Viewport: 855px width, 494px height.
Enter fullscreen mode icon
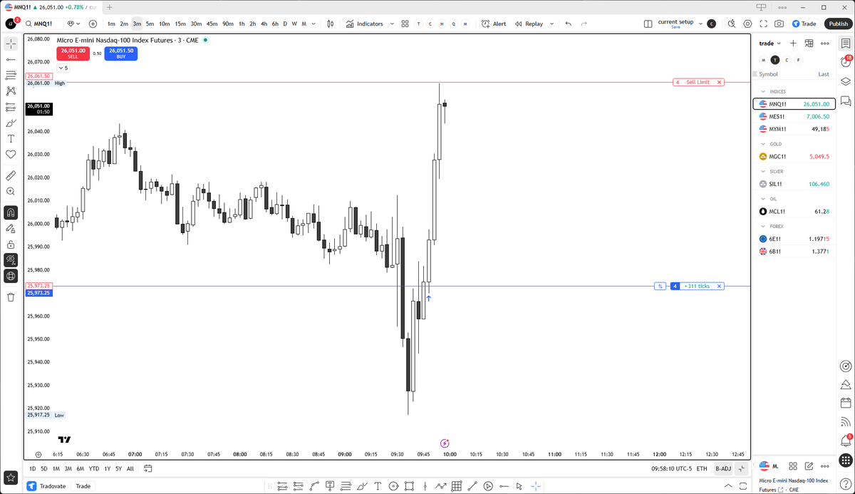pyautogui.click(x=763, y=24)
